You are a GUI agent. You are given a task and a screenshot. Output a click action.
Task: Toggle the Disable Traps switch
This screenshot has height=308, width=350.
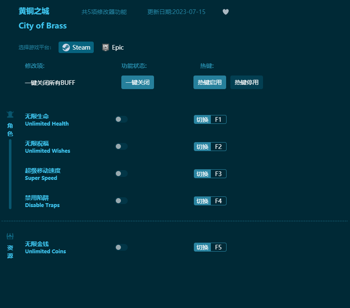121,201
